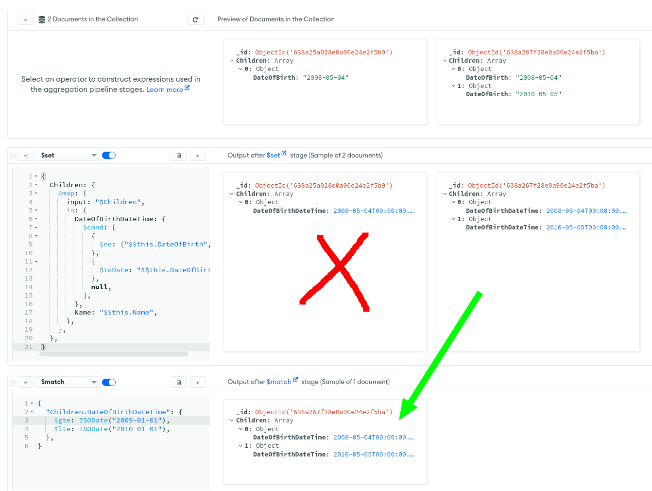Screen dimensions: 652x491
Task: Add a stage after $set with plus icon
Action: pos(198,156)
